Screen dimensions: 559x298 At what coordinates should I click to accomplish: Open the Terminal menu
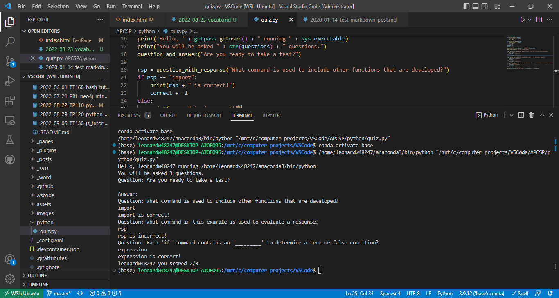[132, 7]
